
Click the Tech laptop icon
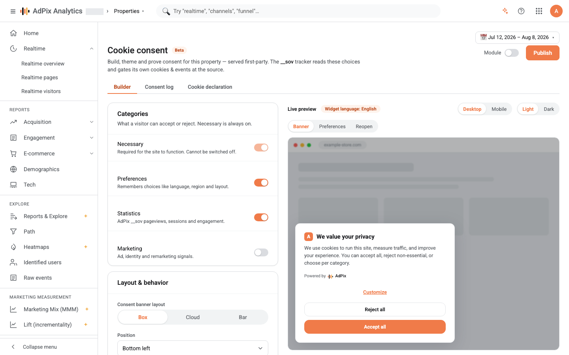[13, 185]
